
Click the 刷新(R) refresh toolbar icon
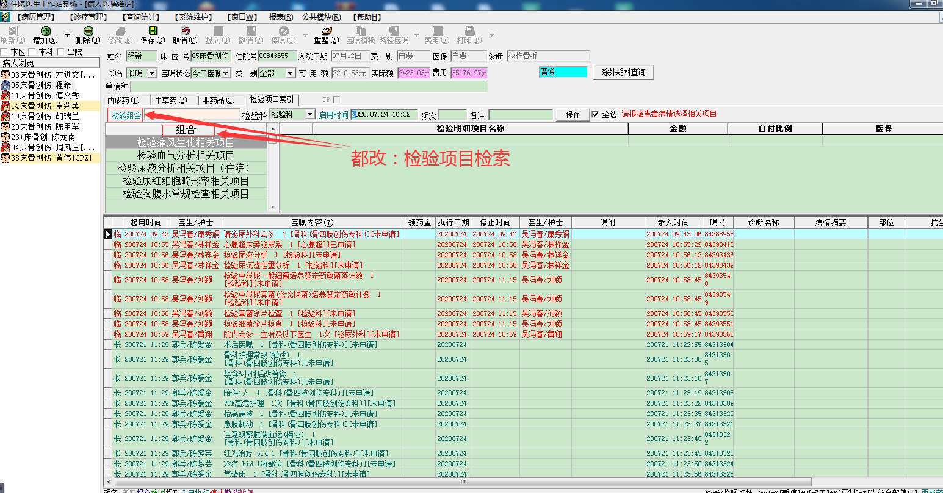[13, 31]
